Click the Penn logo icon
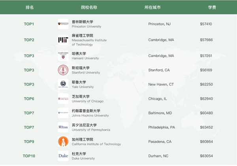Viewport: 237px width, 166px height. (63, 127)
